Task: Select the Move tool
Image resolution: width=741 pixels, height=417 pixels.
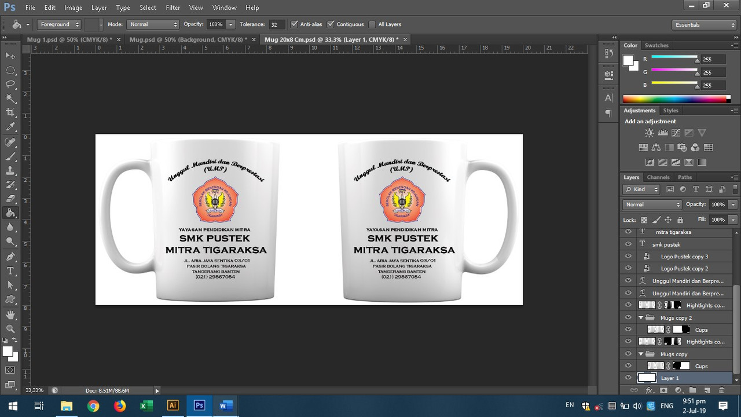Action: point(10,56)
